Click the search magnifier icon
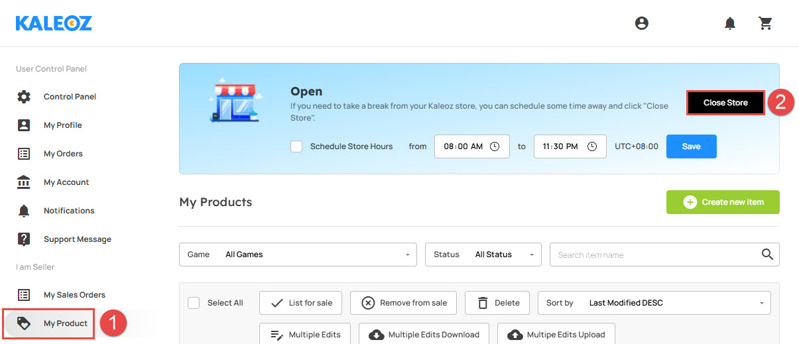This screenshot has height=344, width=799. click(768, 255)
